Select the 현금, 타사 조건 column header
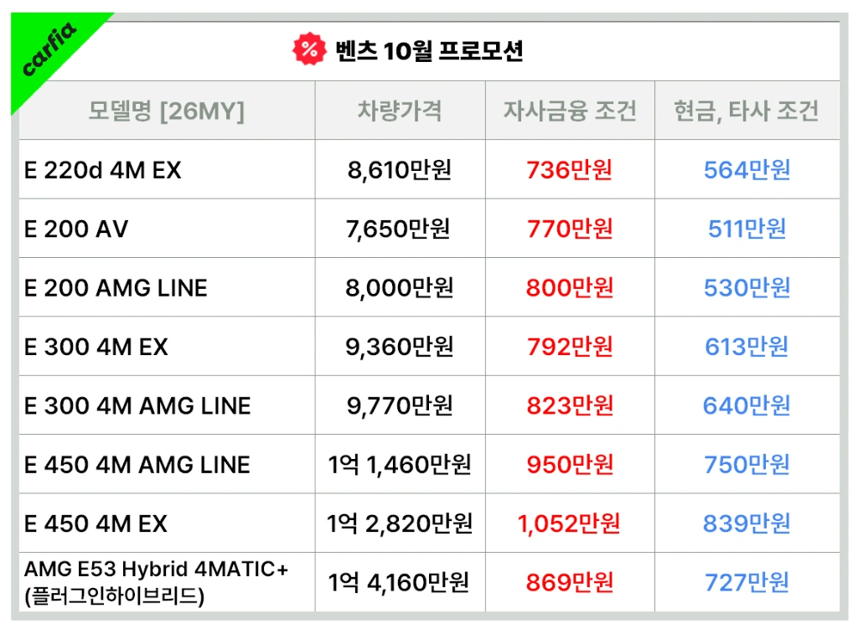 (746, 111)
